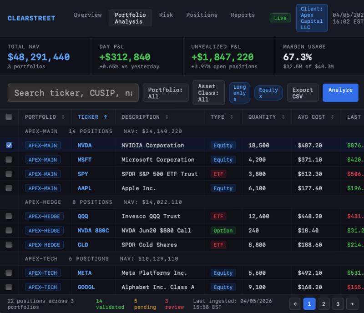364x313 pixels.
Task: Open the NVDA 880C ticker link
Action: click(x=93, y=230)
